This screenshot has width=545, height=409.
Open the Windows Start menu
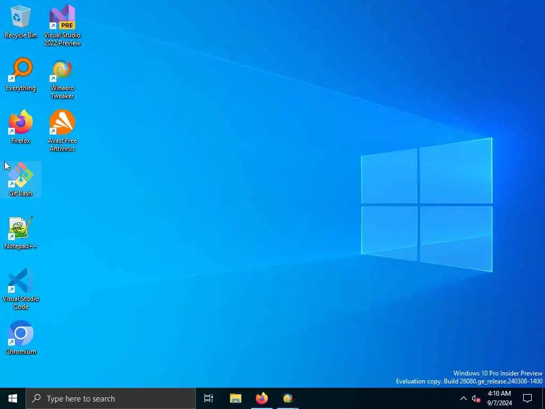pyautogui.click(x=13, y=398)
